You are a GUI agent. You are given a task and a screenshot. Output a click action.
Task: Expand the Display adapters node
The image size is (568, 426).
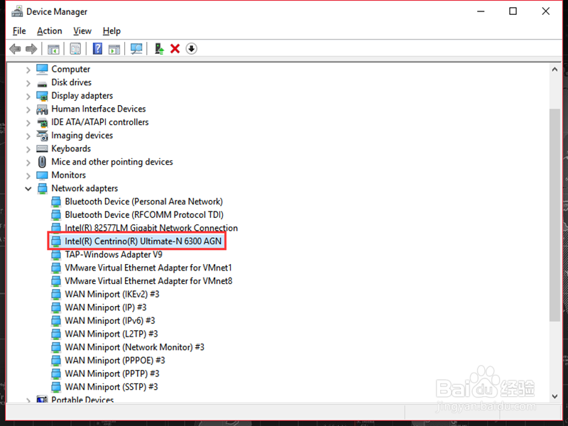pos(28,97)
